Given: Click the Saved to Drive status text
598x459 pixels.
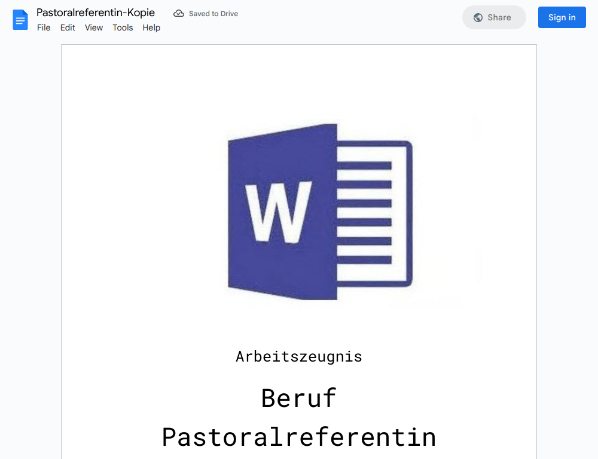Looking at the screenshot, I should (x=213, y=14).
